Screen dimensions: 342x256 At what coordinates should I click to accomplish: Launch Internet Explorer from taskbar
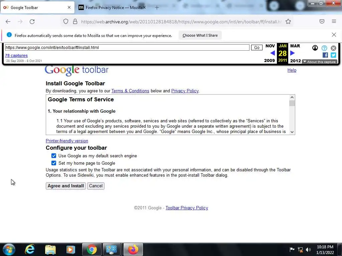point(30,249)
